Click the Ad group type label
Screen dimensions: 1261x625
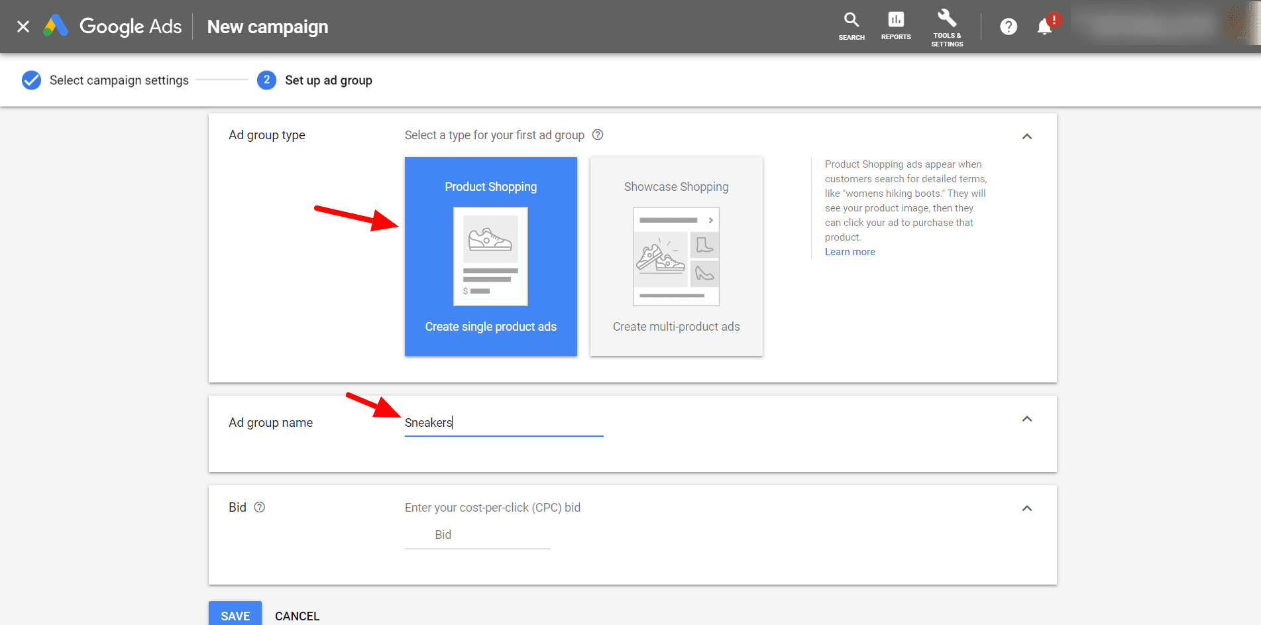(267, 135)
